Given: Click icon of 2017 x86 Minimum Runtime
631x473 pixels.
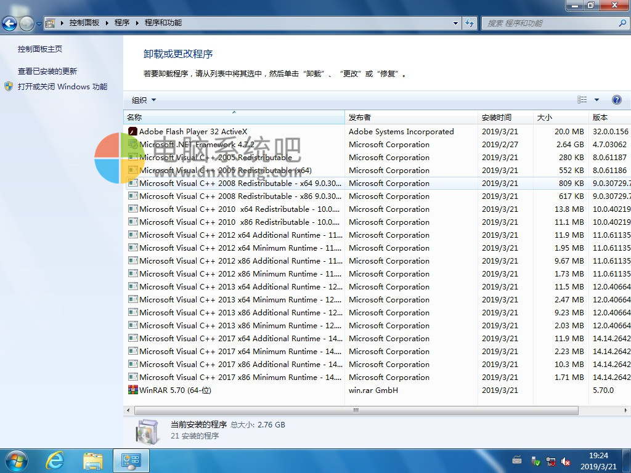Looking at the screenshot, I should point(132,376).
